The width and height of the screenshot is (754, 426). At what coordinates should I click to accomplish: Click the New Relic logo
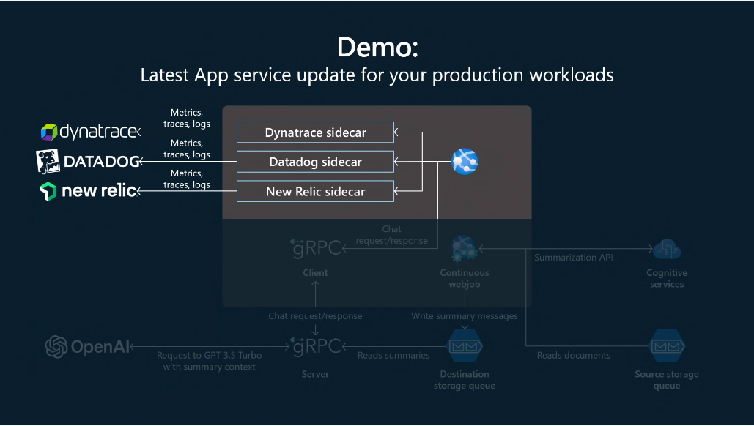click(89, 190)
